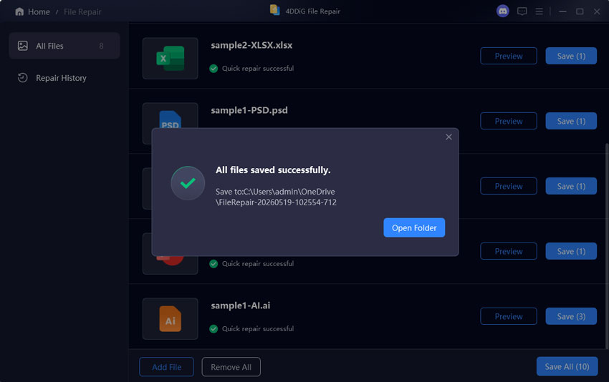Preview the sample1-AI.ai file
This screenshot has height=382, width=609.
pos(509,316)
